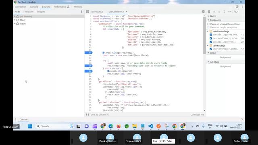Close the userController.js tab
The height and width of the screenshot is (145, 258).
[126, 12]
